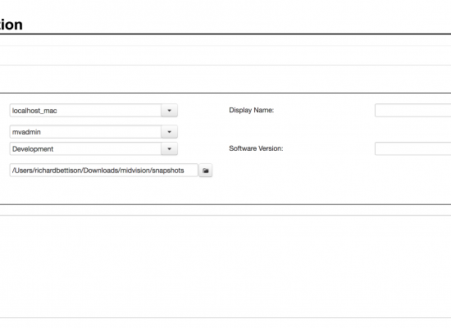Click inside the localhost_mac combo box field
The width and height of the screenshot is (451, 328).
click(85, 111)
